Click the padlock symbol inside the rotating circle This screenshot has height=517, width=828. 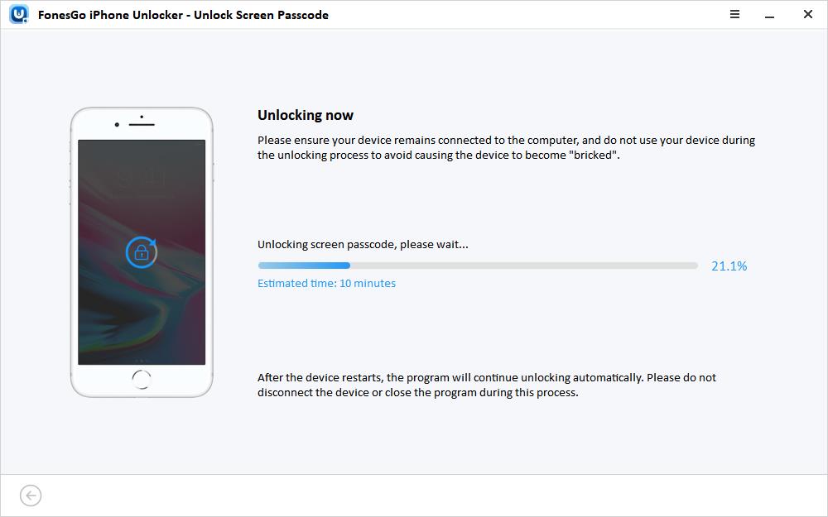coord(141,252)
